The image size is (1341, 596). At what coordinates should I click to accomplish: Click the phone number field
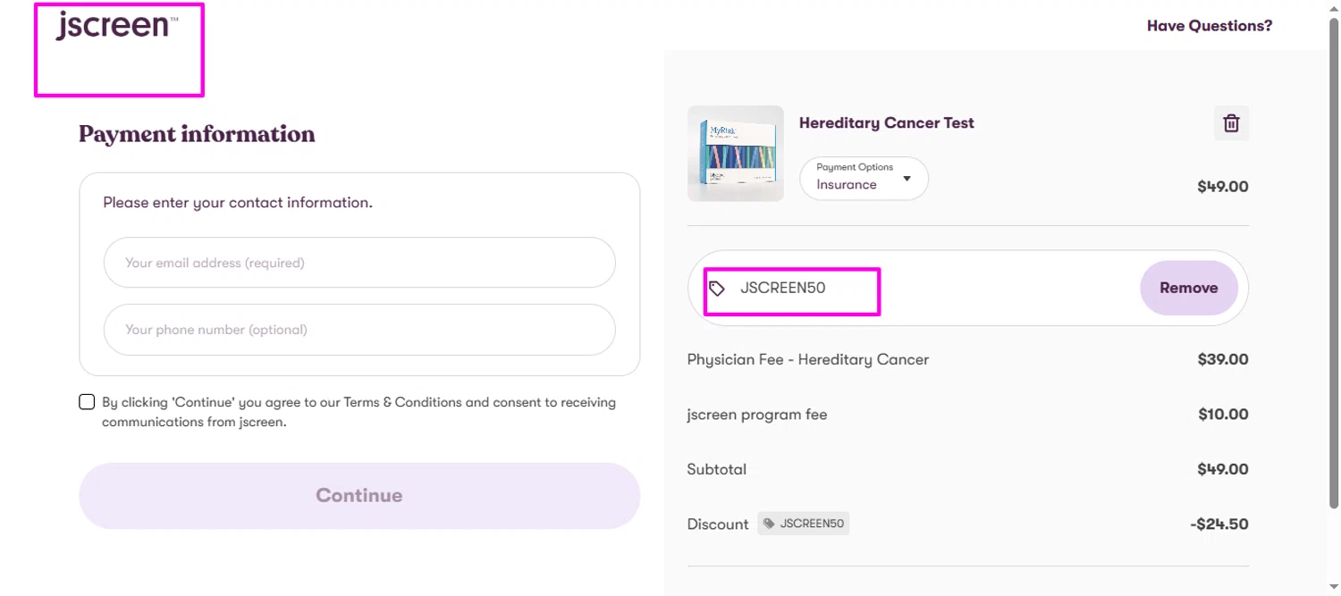point(359,330)
